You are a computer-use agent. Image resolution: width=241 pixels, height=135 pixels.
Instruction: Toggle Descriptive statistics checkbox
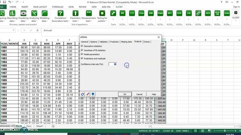(x=82, y=46)
